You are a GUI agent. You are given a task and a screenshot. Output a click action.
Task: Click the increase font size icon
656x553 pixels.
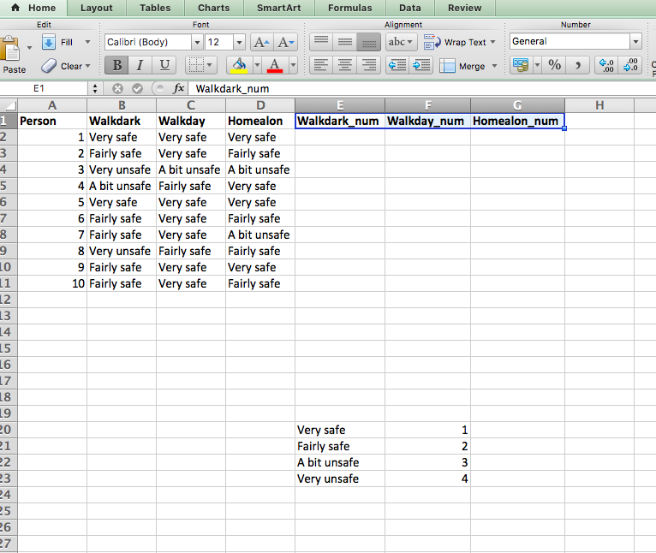pyautogui.click(x=261, y=42)
